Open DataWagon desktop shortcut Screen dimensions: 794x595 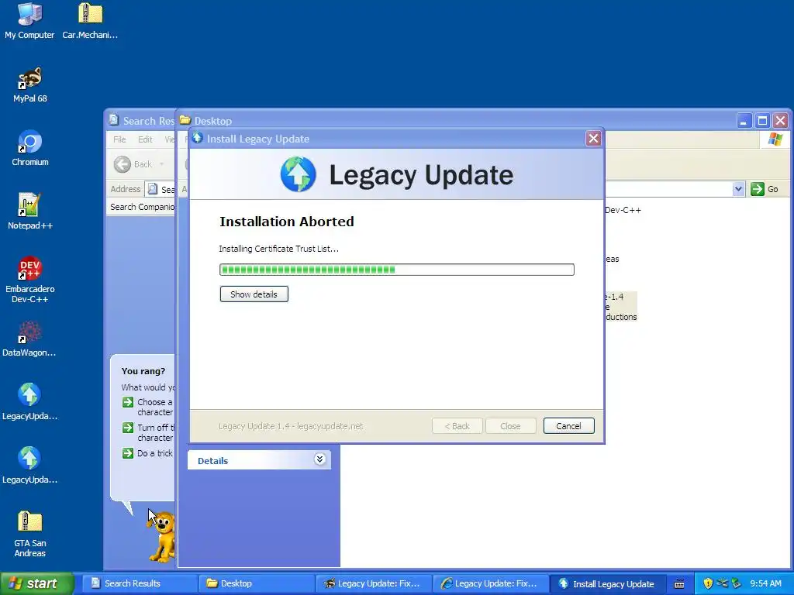tap(29, 339)
